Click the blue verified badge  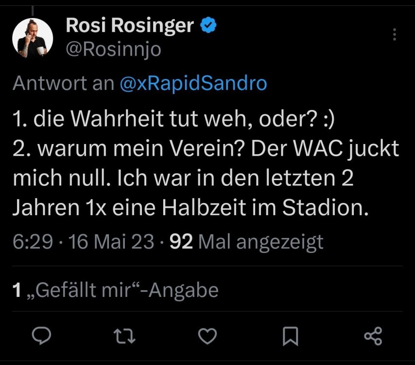click(x=209, y=25)
